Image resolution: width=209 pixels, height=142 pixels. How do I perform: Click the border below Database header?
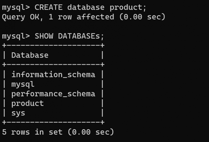pyautogui.click(x=53, y=64)
